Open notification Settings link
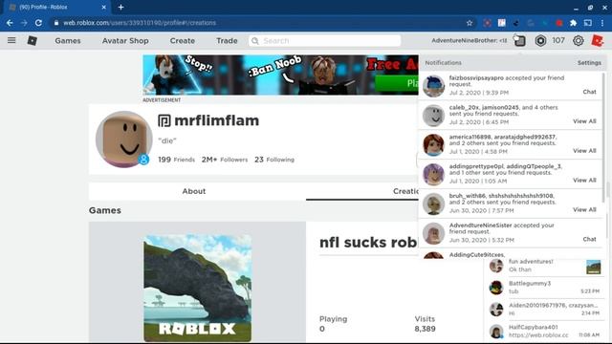The image size is (612, 344). (x=589, y=63)
